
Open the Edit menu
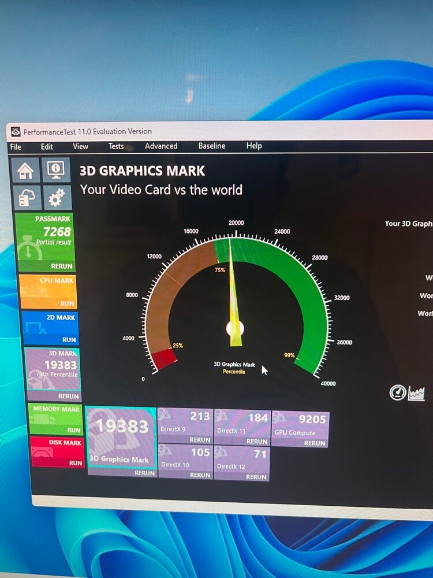47,146
